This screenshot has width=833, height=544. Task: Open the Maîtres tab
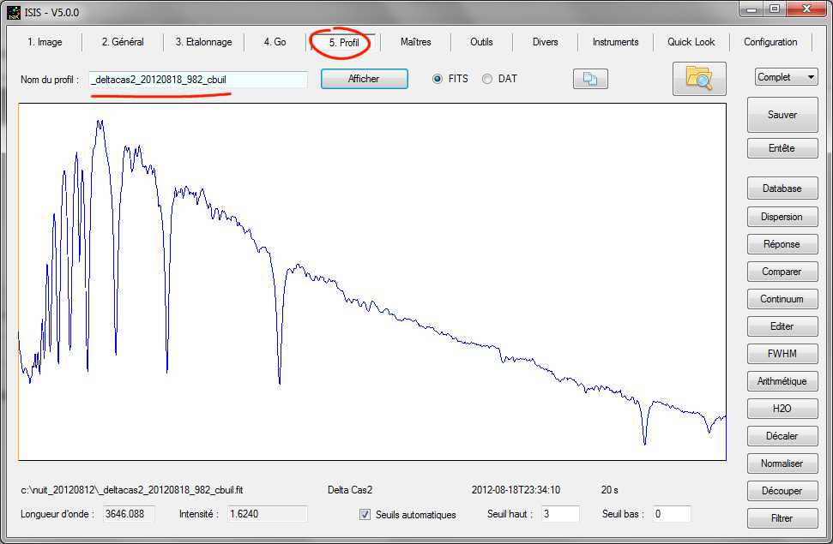(x=416, y=42)
